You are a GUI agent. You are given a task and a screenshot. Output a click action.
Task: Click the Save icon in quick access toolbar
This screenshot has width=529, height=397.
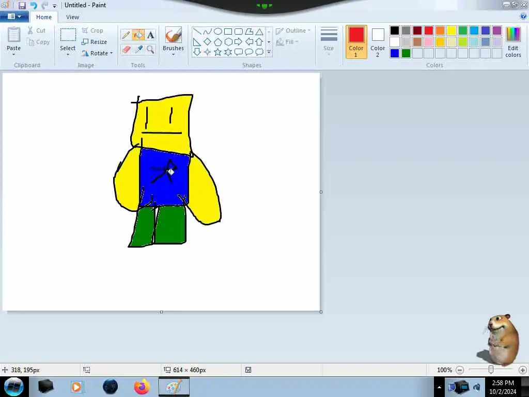click(22, 5)
